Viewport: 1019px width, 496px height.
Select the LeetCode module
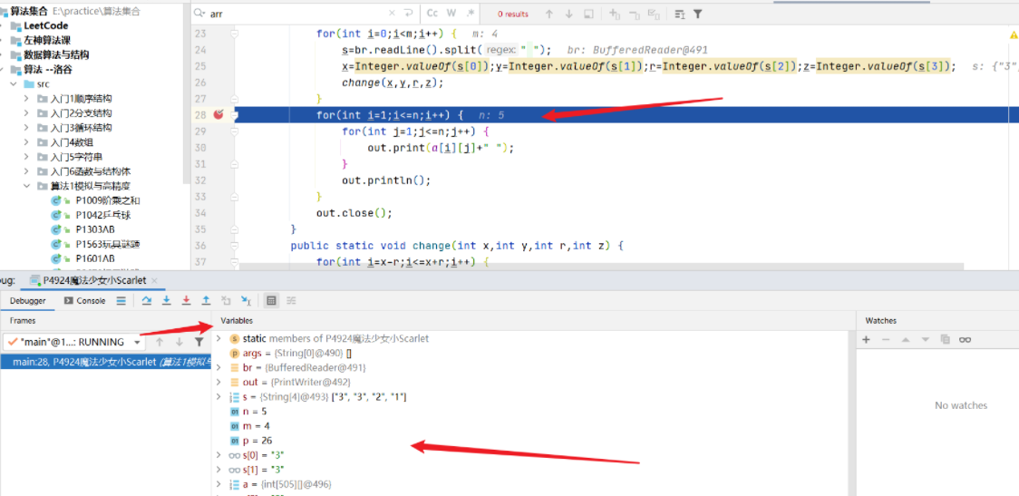click(46, 26)
